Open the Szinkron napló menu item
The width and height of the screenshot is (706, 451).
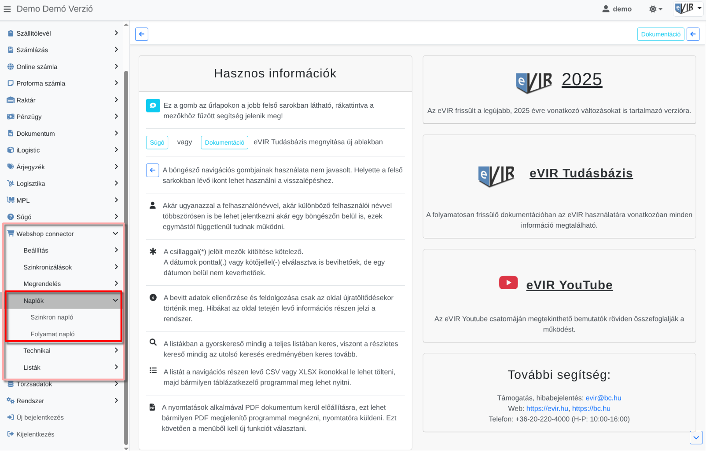[x=52, y=317]
